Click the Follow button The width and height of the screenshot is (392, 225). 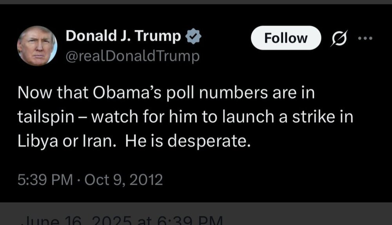click(x=286, y=38)
